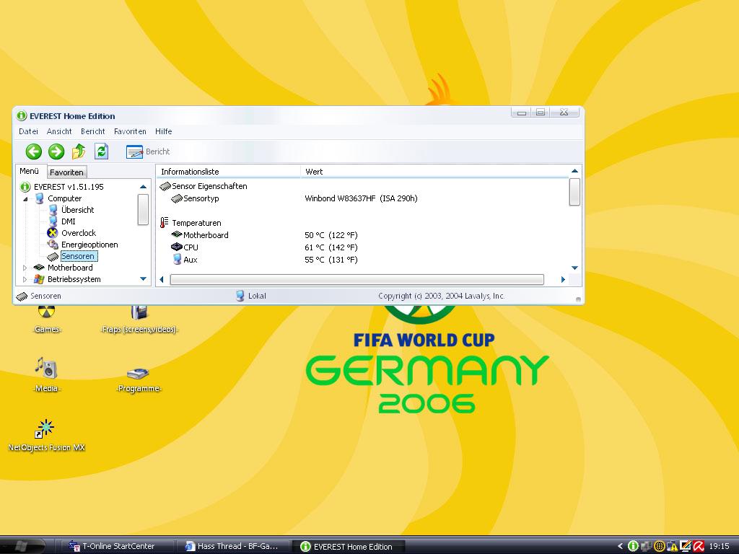Open the Media desktop icon
Viewport: 739px width, 554px height.
(x=47, y=374)
